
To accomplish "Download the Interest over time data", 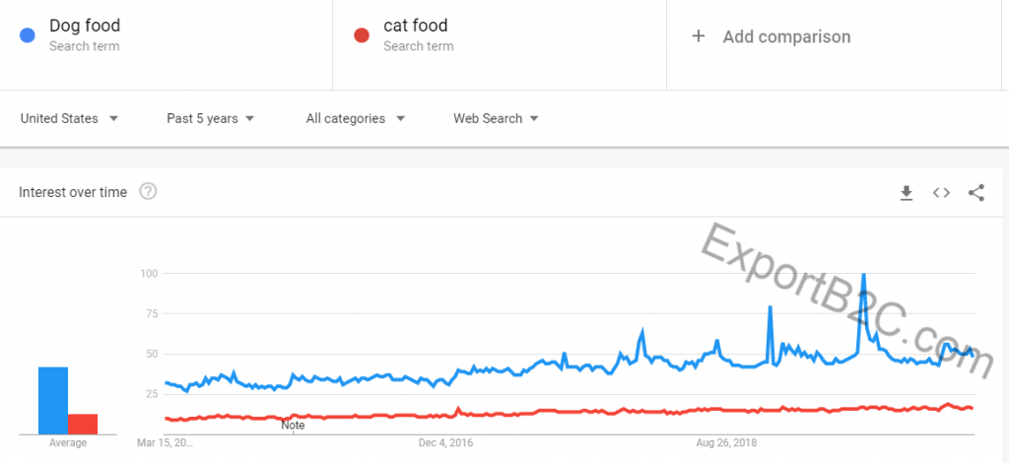I will [x=907, y=193].
